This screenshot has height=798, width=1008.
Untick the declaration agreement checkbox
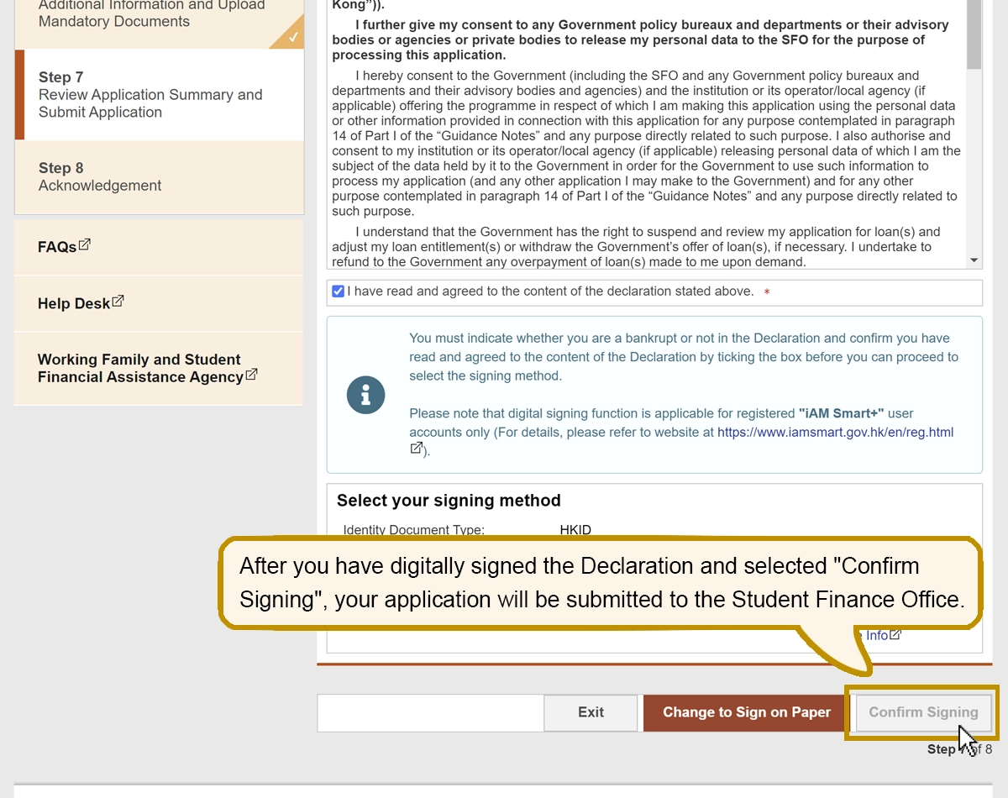click(338, 291)
